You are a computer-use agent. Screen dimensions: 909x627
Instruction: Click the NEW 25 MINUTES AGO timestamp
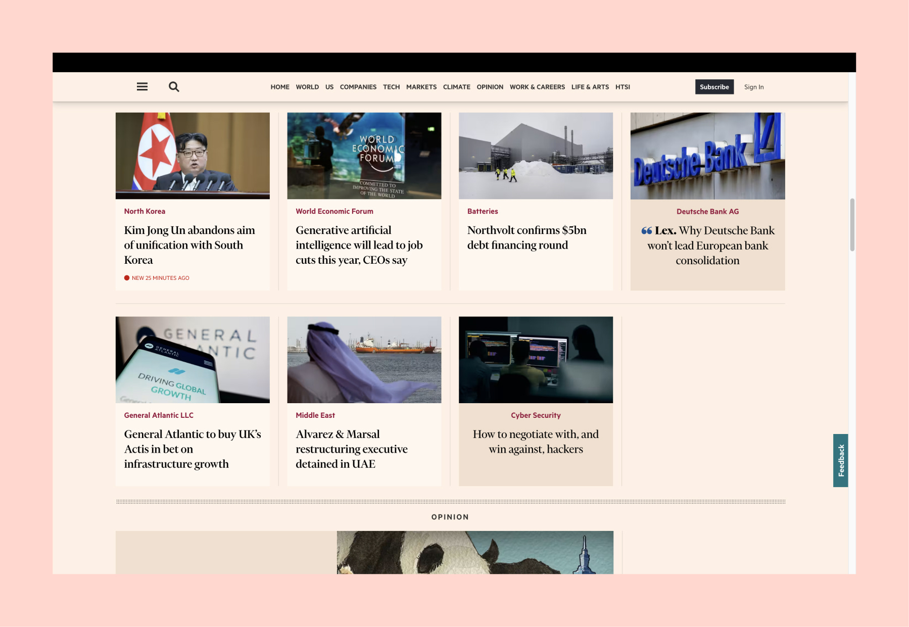pos(157,278)
